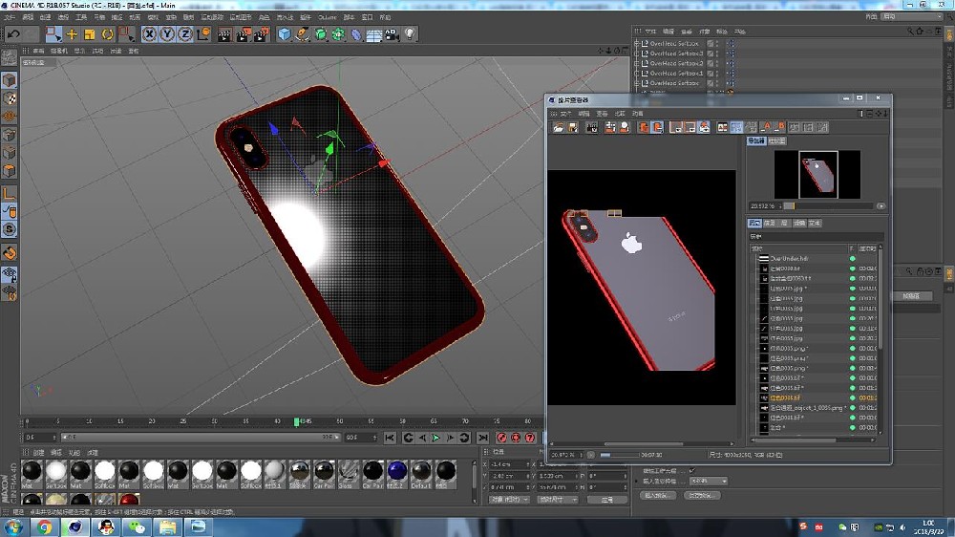Viewport: 955px width, 537px height.
Task: Click Apply button in coordinates panel
Action: coord(607,500)
